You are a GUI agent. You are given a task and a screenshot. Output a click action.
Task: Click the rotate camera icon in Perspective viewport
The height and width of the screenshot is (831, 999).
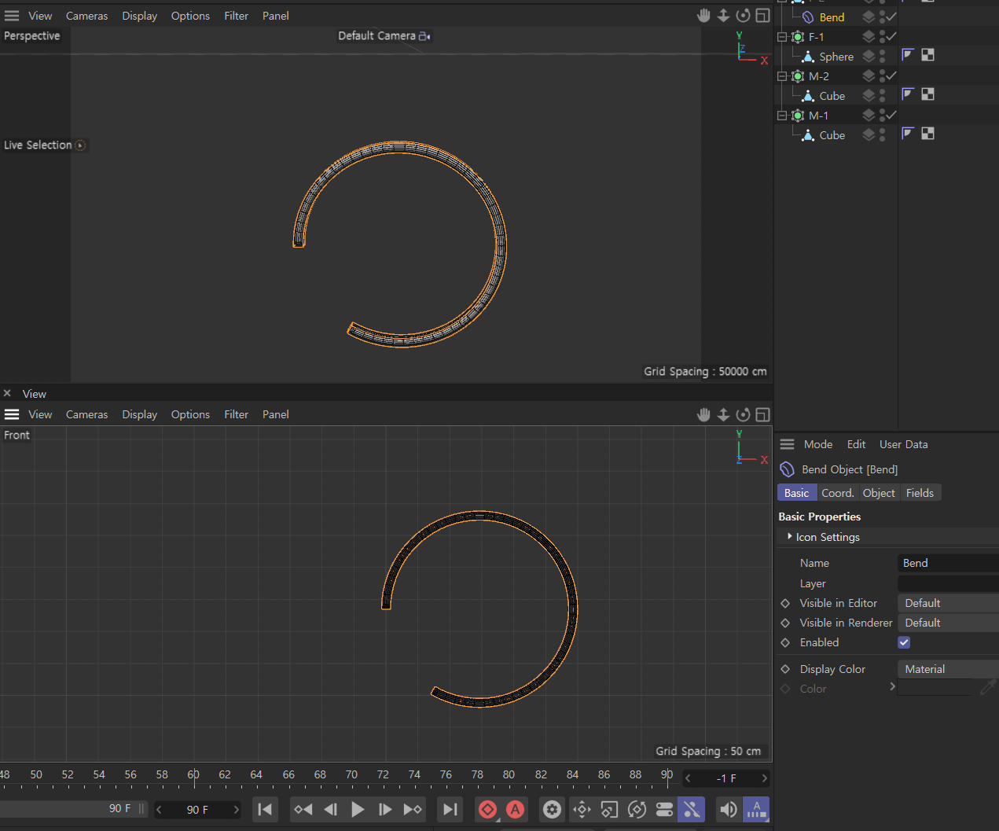click(x=743, y=16)
